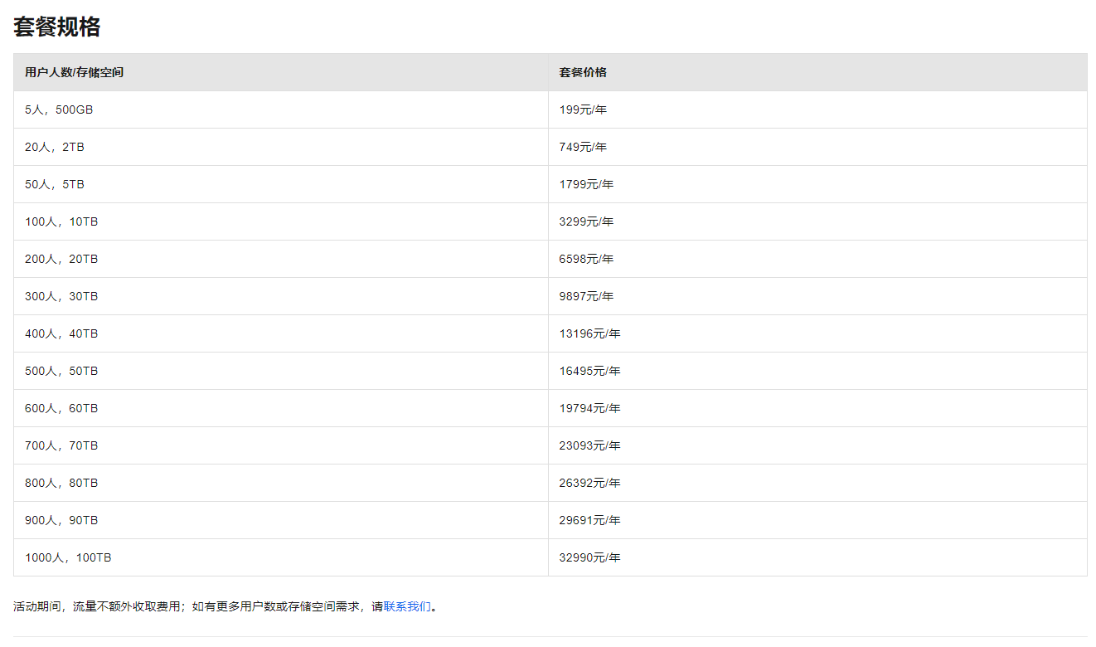Click the 23093元/年 price cell
The width and height of the screenshot is (1096, 647).
tap(589, 445)
